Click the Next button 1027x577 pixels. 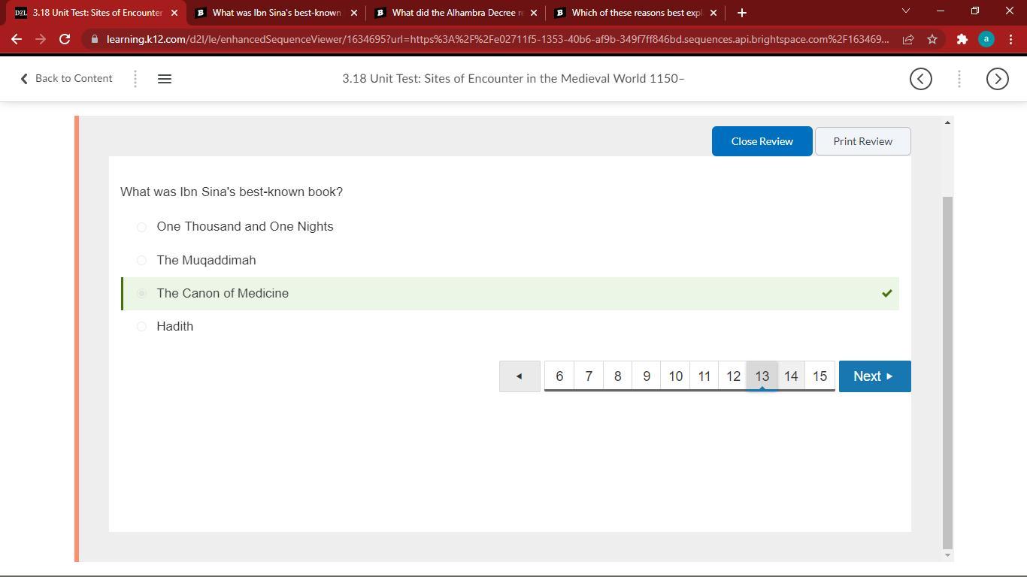(875, 376)
